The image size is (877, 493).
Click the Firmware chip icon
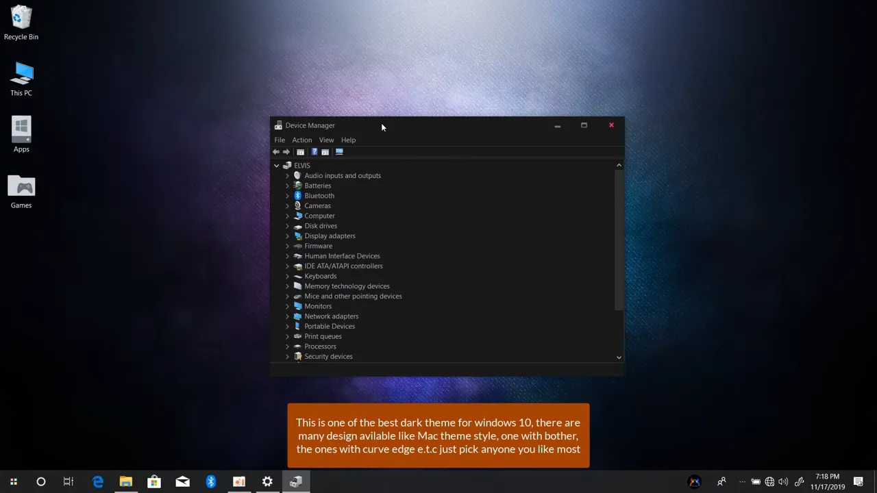point(297,246)
